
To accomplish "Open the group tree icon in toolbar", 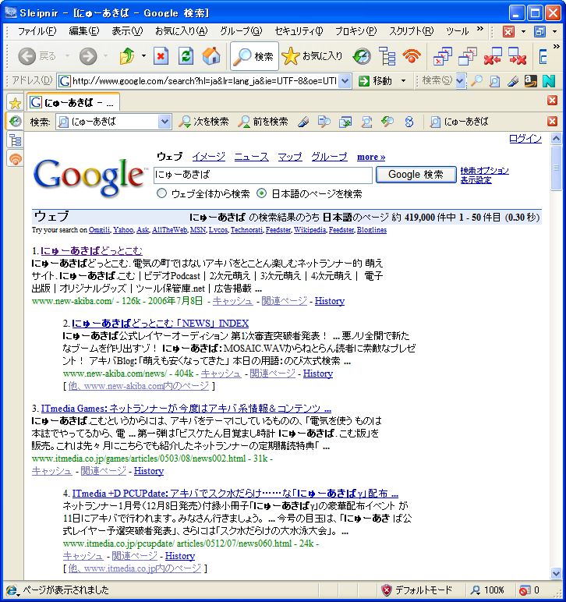I will pos(387,56).
